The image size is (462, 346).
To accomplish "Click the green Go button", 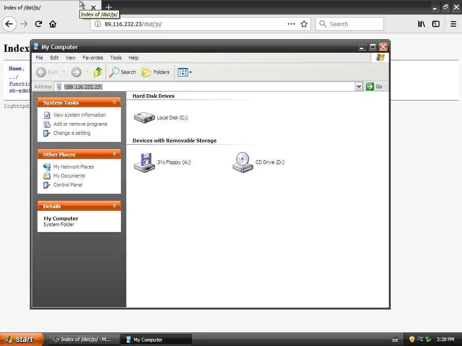I will [374, 86].
